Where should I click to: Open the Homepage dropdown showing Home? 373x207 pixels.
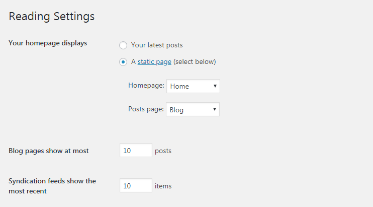point(193,86)
